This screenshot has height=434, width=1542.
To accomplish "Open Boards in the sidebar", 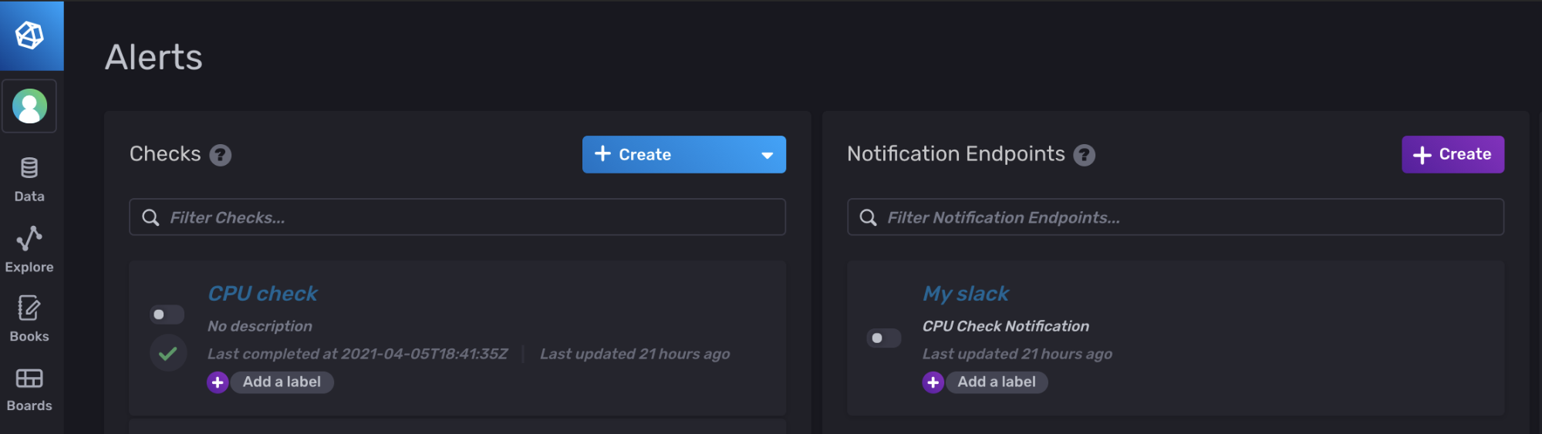I will tap(29, 389).
